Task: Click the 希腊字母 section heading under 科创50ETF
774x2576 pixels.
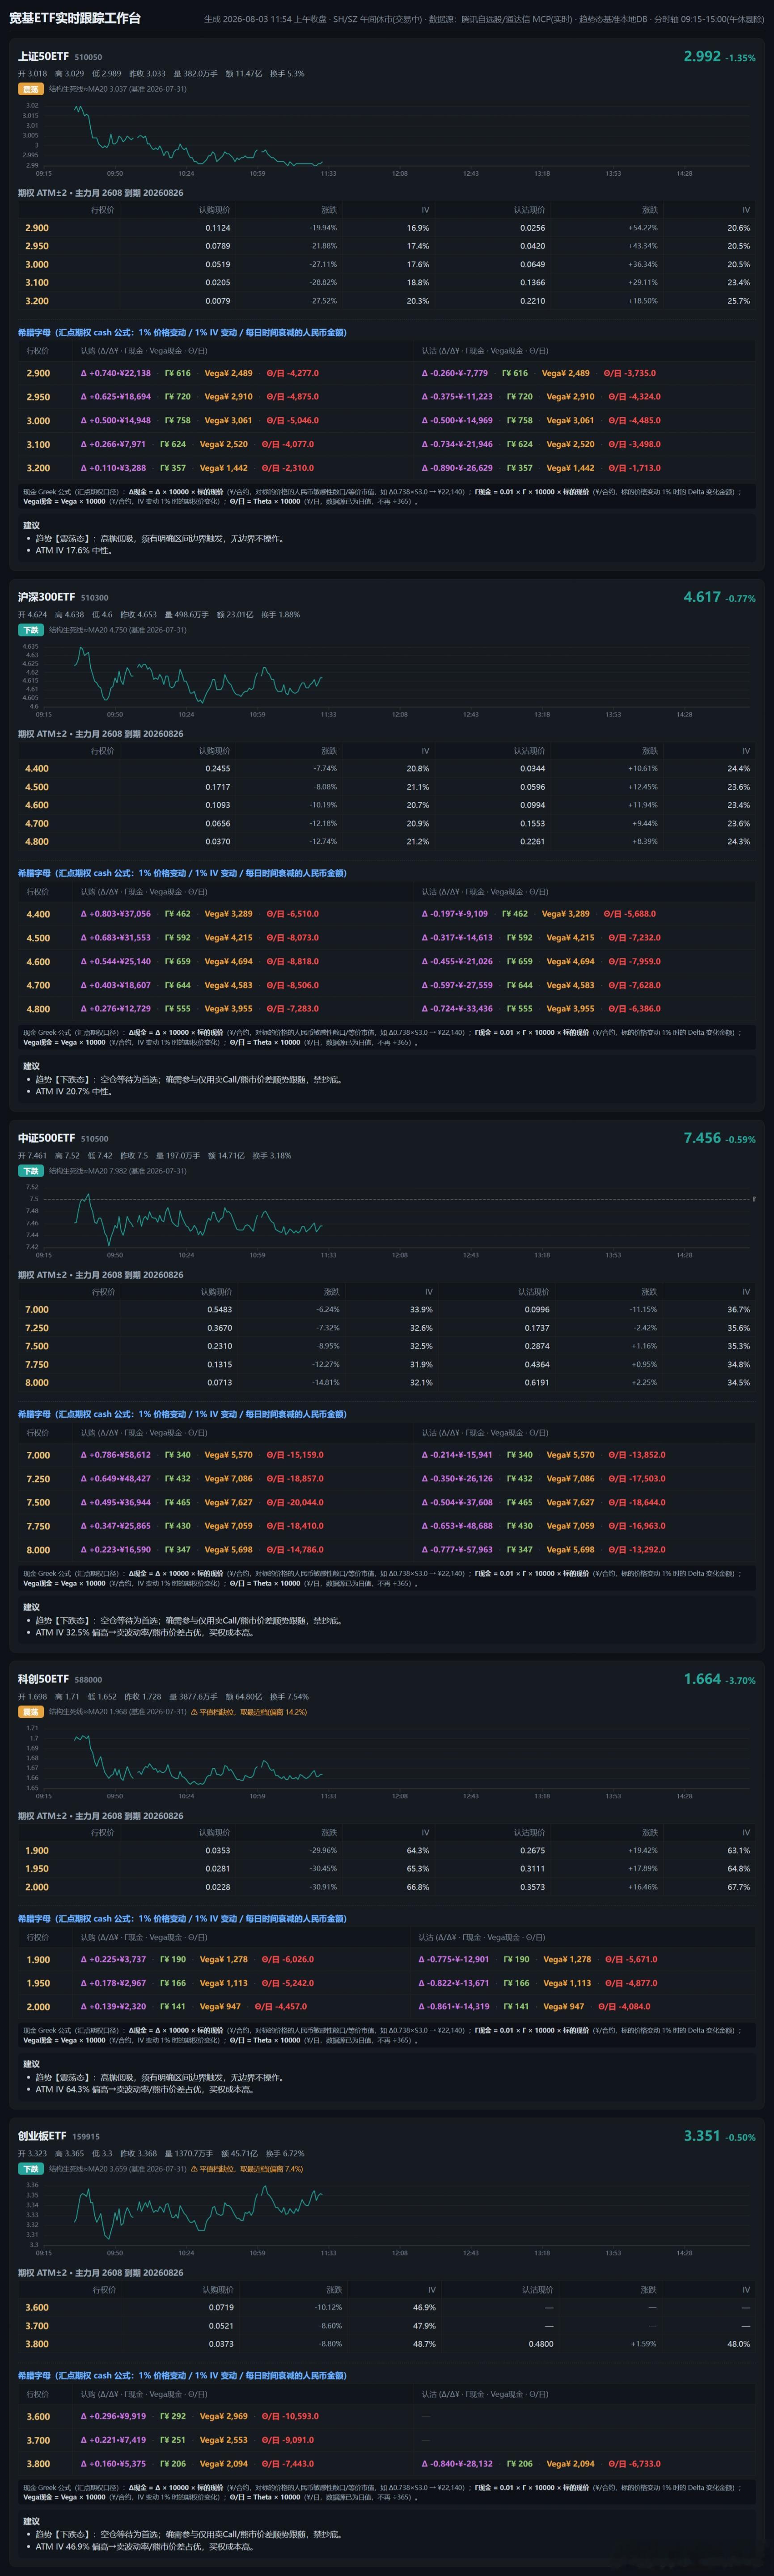Action: click(182, 1918)
